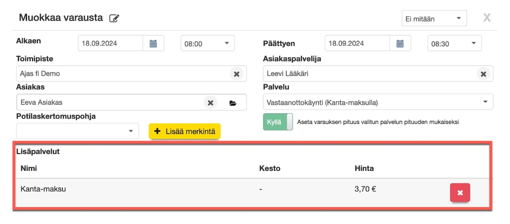Open the end date calendar picker
Screen dimensions: 510x224
[400, 44]
